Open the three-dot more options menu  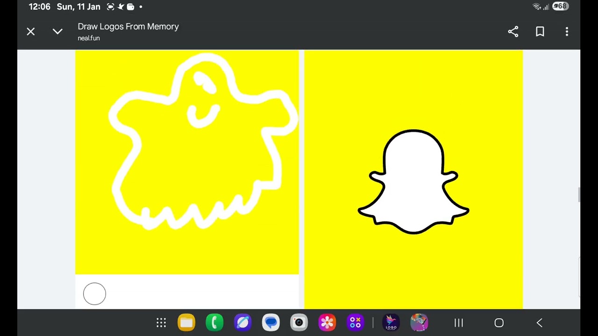(567, 32)
